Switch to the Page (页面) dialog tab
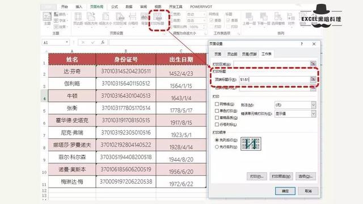The height and width of the screenshot is (204, 363). click(x=218, y=54)
